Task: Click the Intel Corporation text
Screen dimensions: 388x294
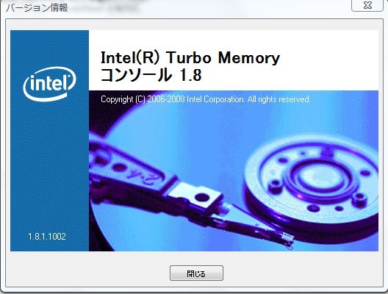Action: (215, 99)
